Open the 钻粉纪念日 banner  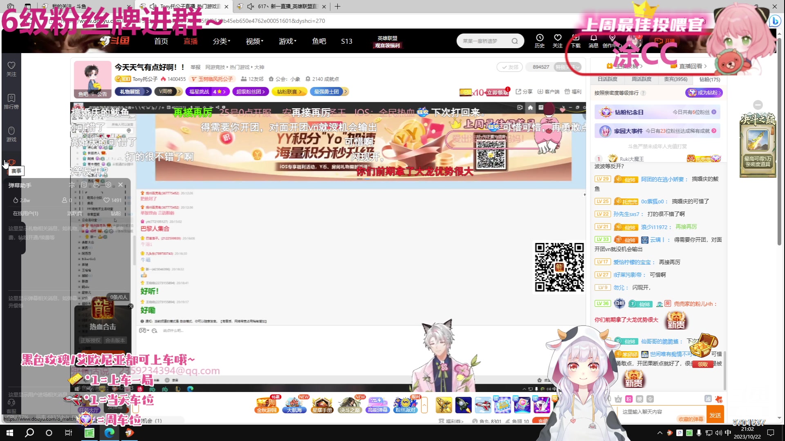(657, 112)
